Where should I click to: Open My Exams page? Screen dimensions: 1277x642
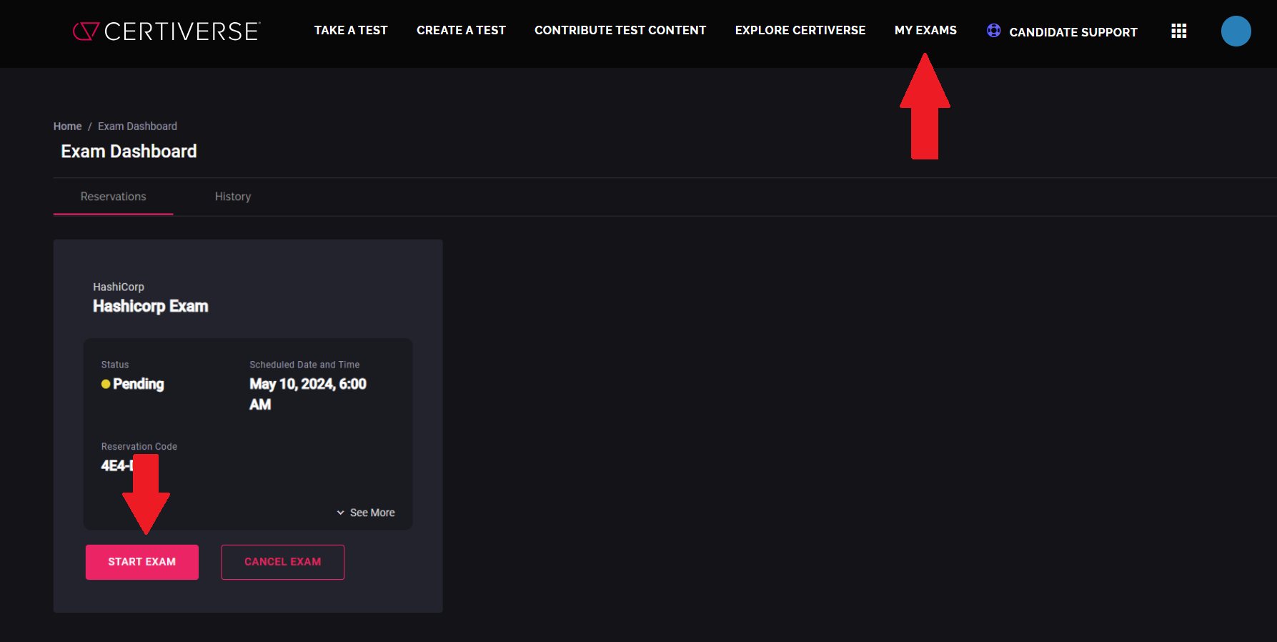tap(925, 30)
